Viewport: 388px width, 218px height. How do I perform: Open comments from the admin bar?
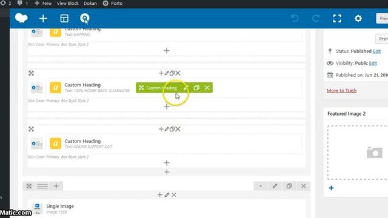(x=22, y=3)
